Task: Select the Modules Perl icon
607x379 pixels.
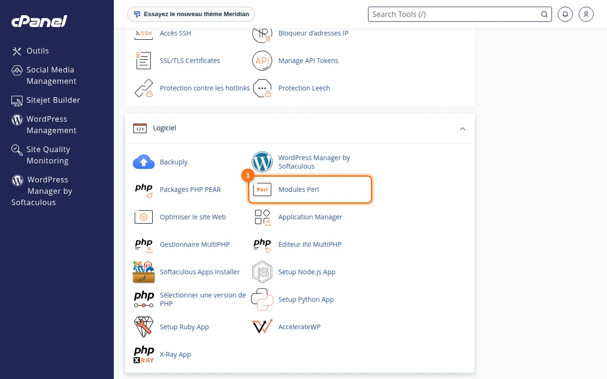Action: (262, 189)
